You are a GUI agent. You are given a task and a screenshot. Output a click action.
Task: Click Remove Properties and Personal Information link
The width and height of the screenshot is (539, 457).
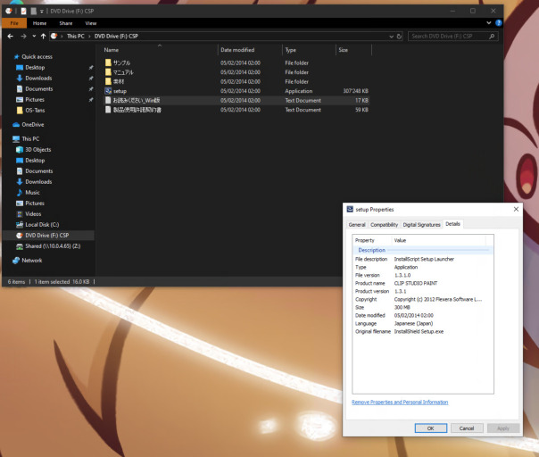coord(400,403)
